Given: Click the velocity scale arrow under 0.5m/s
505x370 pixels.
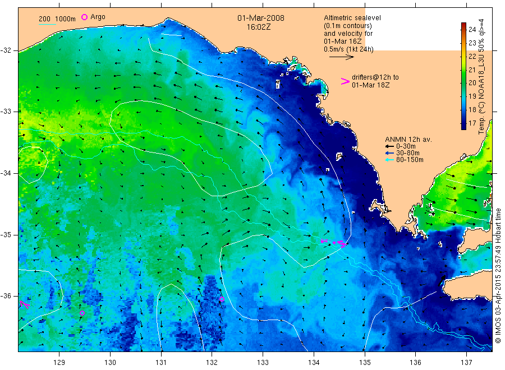Looking at the screenshot, I should (x=341, y=57).
